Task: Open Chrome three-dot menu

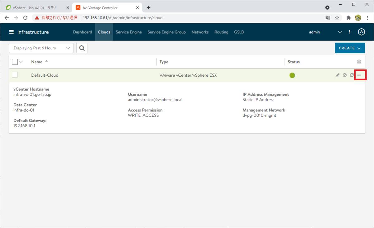Action: click(367, 18)
